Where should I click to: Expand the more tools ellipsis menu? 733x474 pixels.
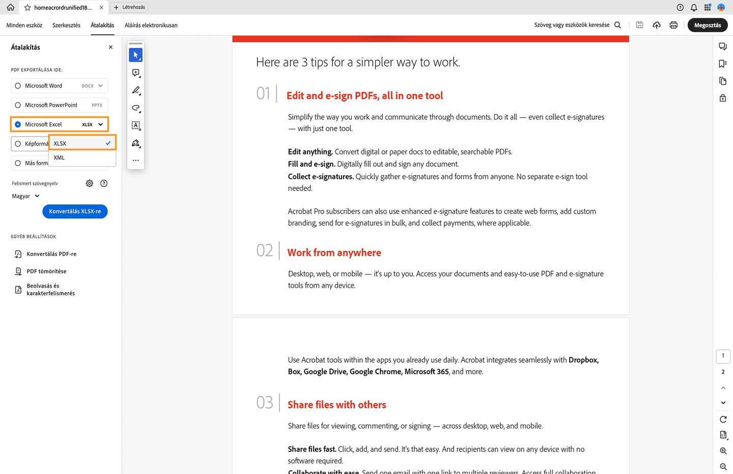pyautogui.click(x=135, y=160)
